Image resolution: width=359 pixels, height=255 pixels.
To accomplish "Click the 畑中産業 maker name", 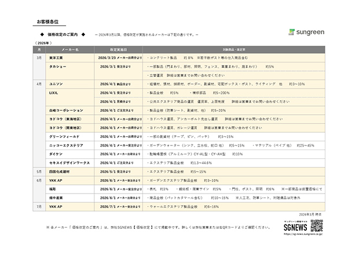I will coord(56,198).
